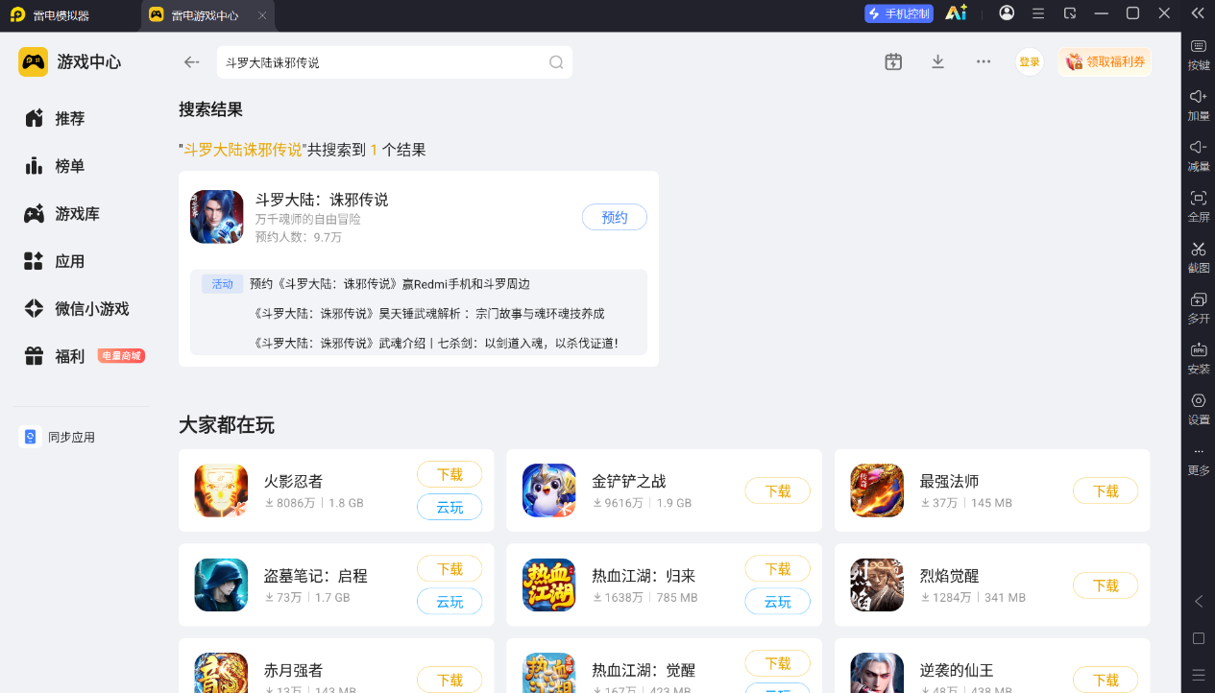Click 领取福利券 coupon button
Viewport: 1215px width, 693px height.
pyautogui.click(x=1106, y=62)
